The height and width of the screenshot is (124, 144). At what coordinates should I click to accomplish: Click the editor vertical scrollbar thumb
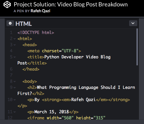(x=137, y=47)
